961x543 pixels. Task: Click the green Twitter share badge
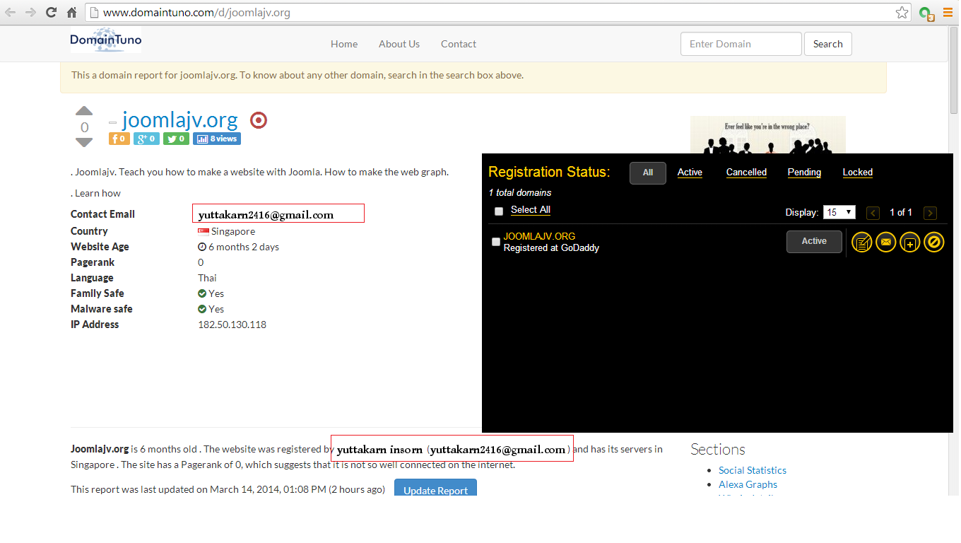click(176, 139)
